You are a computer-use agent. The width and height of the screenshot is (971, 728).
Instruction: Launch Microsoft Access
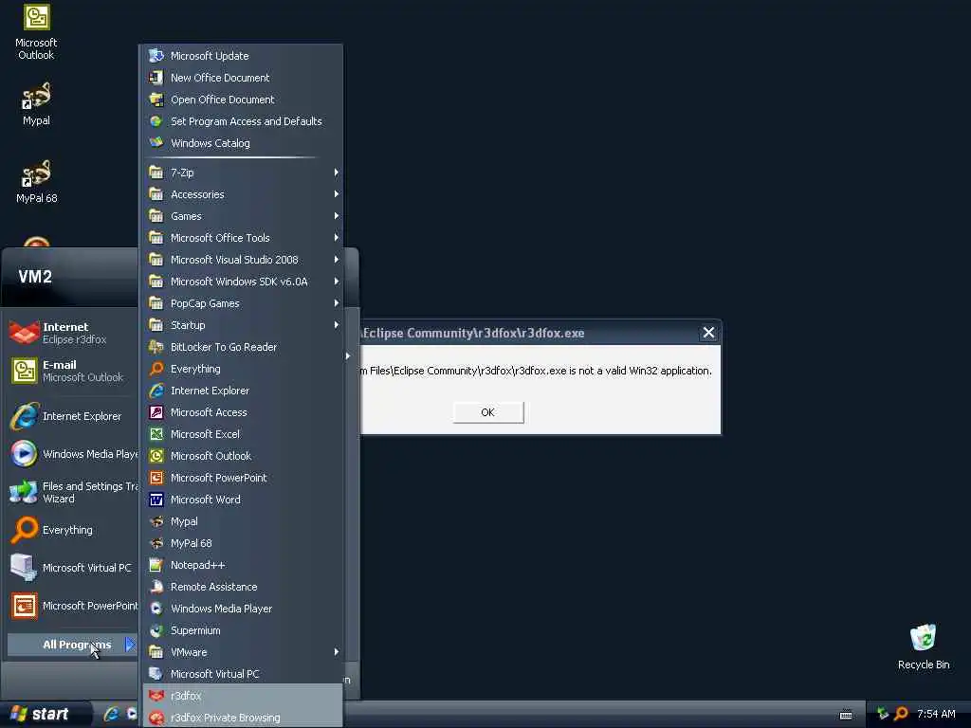pyautogui.click(x=242, y=412)
